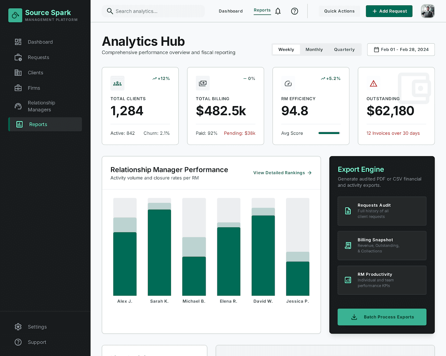
Task: Open the notifications bell
Action: 278,11
